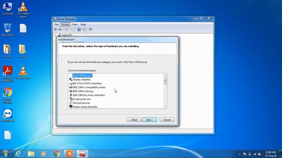
Task: Open TeamViewer desktop shortcut
Action: coord(7,115)
